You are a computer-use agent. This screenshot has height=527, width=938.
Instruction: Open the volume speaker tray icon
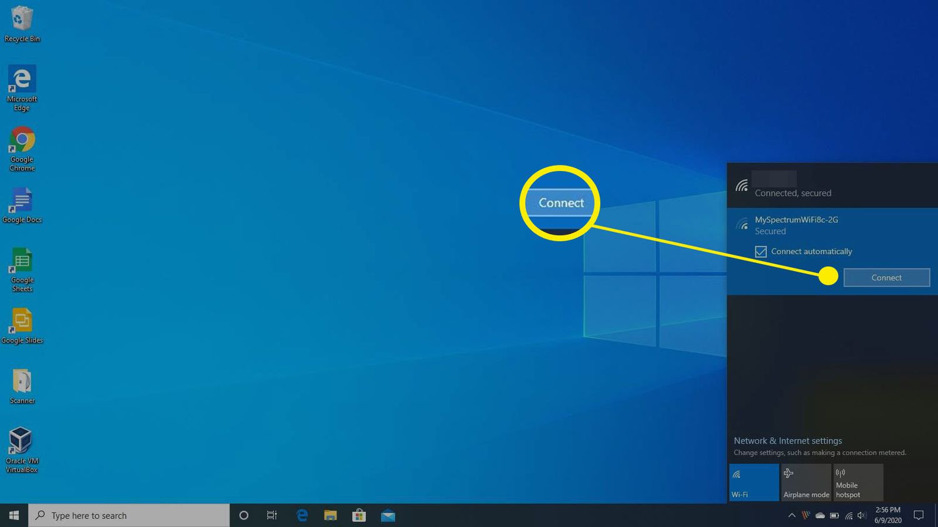(x=862, y=516)
